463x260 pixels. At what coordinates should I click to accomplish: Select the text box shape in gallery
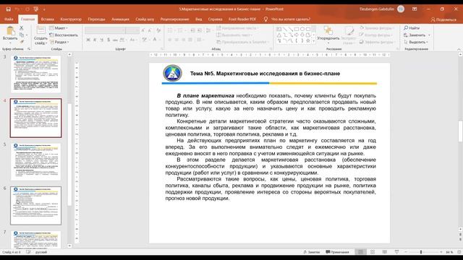pyautogui.click(x=279, y=29)
